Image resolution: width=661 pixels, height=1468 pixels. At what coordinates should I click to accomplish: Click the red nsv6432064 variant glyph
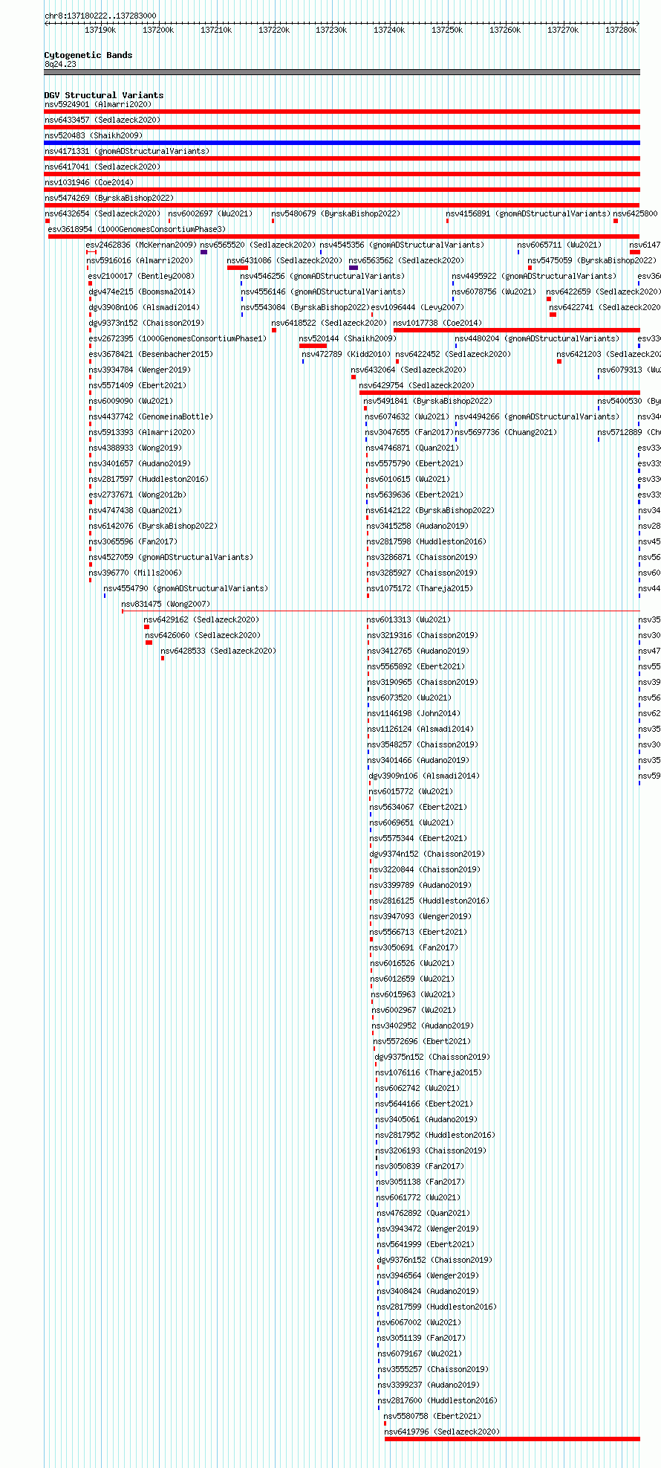click(354, 377)
